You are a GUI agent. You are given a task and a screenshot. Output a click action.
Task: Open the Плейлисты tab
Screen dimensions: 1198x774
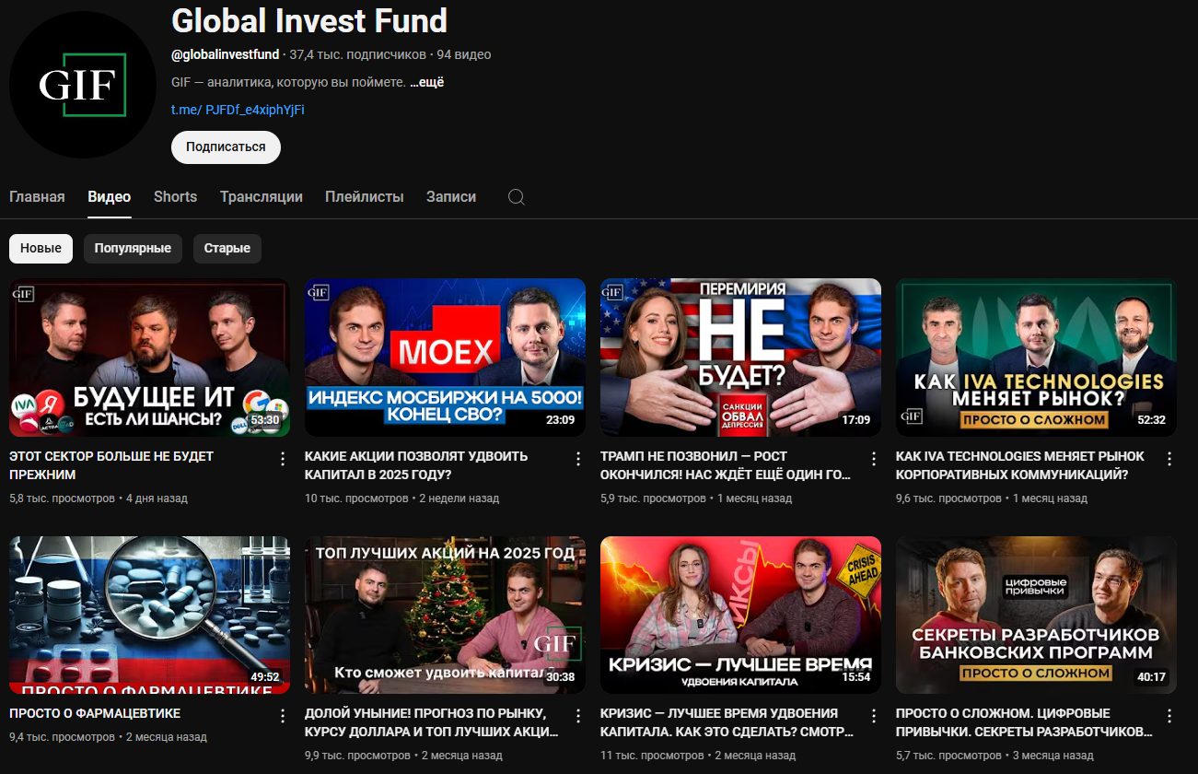pyautogui.click(x=365, y=196)
